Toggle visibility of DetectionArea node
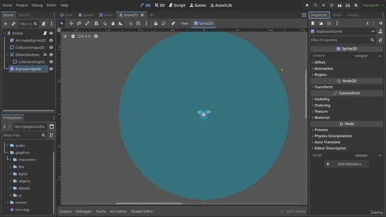Image resolution: width=386 pixels, height=217 pixels. [x=51, y=55]
